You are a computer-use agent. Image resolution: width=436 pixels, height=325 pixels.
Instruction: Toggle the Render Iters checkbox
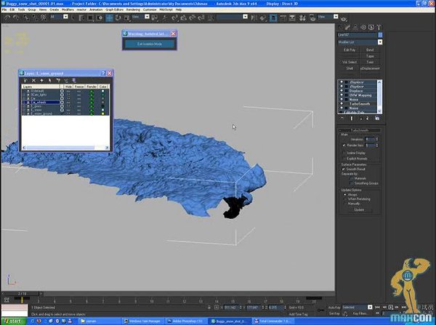click(344, 145)
